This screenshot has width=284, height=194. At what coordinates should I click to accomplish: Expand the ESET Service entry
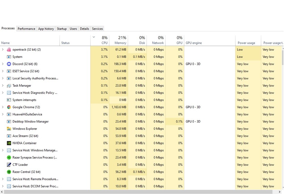3,71
